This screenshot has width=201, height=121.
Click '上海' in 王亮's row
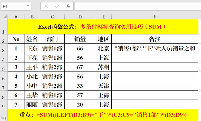coord(104,58)
